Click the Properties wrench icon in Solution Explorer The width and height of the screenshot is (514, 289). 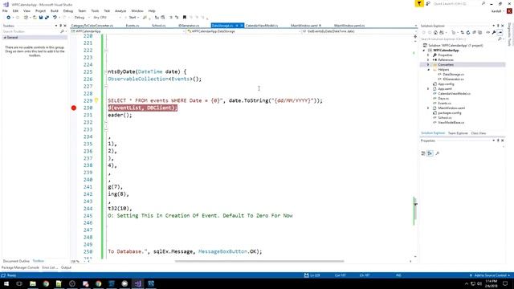point(494,32)
